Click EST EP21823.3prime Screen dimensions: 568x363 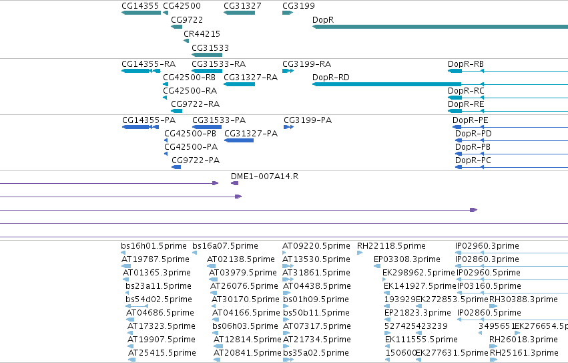387,320
